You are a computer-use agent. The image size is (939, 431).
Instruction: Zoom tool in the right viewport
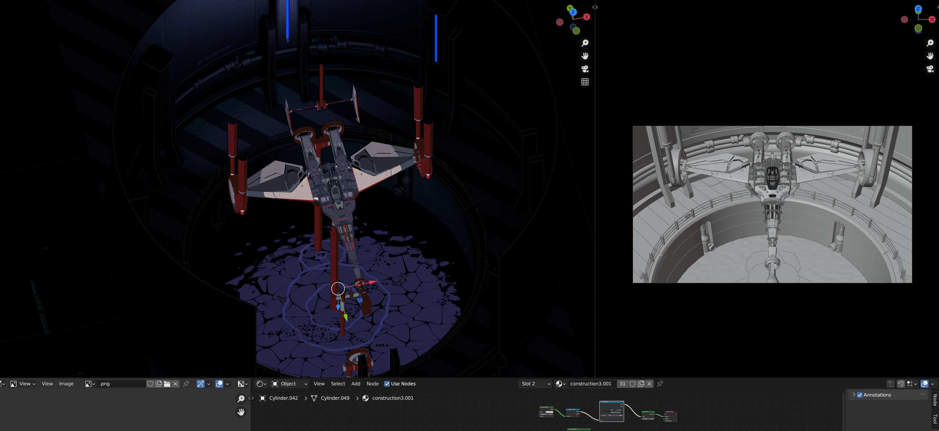click(x=930, y=43)
